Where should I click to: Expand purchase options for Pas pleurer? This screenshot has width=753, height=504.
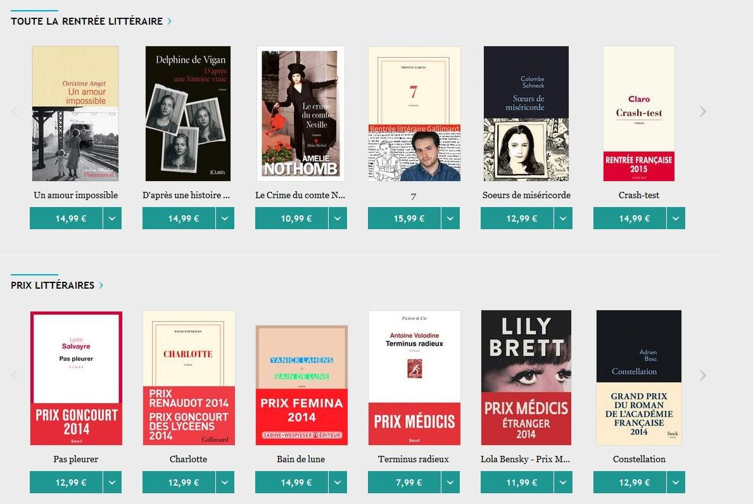pyautogui.click(x=112, y=482)
